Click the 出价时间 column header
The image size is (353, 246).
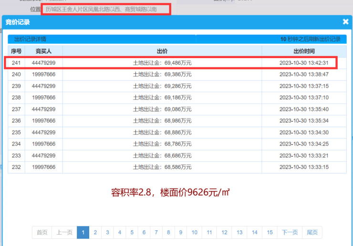point(303,51)
